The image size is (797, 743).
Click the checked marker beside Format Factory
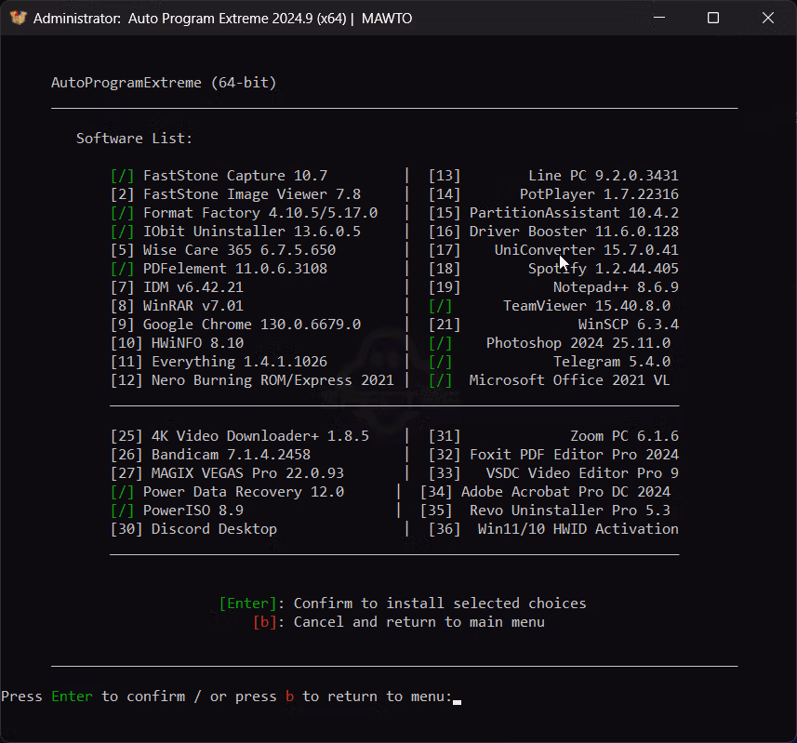click(x=122, y=213)
